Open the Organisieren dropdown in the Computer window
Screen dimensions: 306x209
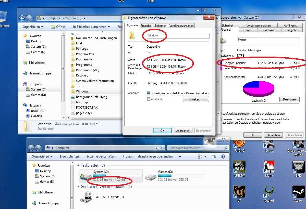[x=42, y=156]
